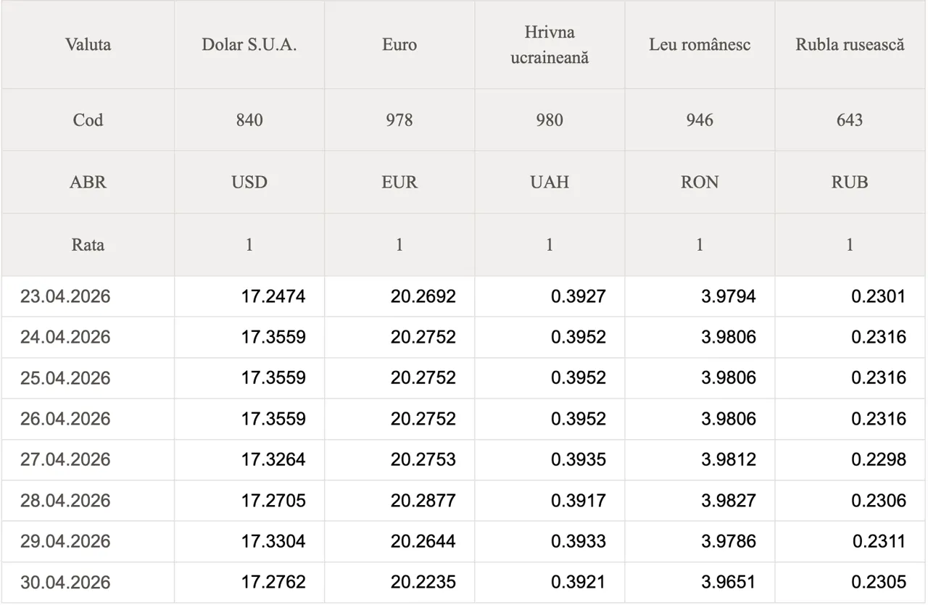This screenshot has width=928, height=605.
Task: Select the USD abbreviation cell
Action: (249, 182)
